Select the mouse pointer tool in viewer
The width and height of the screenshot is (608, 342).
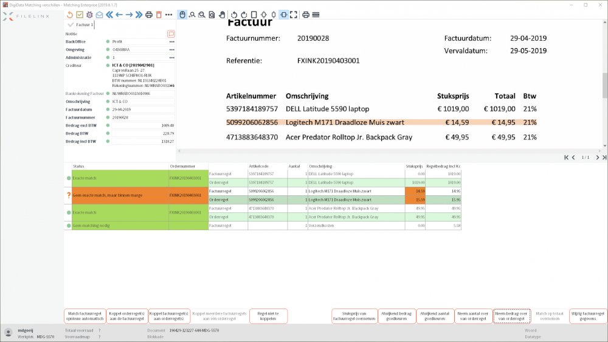[x=182, y=15]
